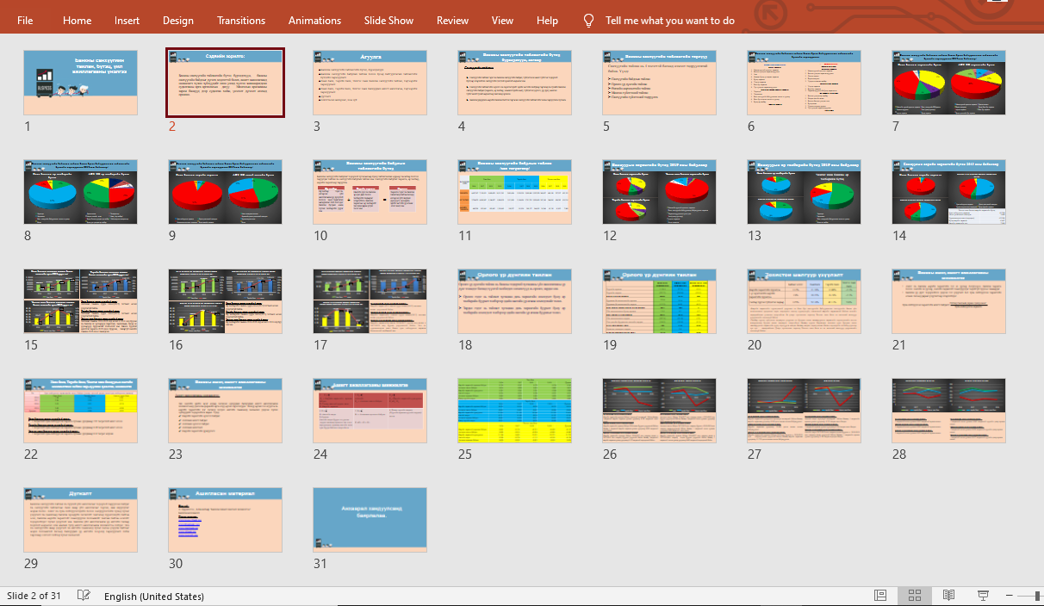Select the final slide 31 thumbnail
The height and width of the screenshot is (606, 1044).
370,520
